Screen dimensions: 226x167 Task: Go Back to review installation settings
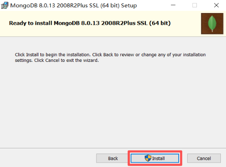(x=113, y=158)
